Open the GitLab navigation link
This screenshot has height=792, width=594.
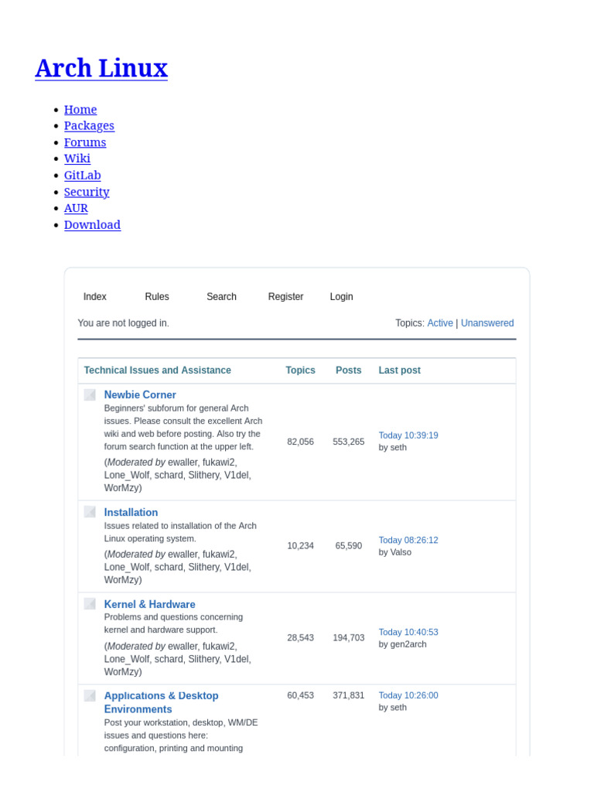point(82,176)
